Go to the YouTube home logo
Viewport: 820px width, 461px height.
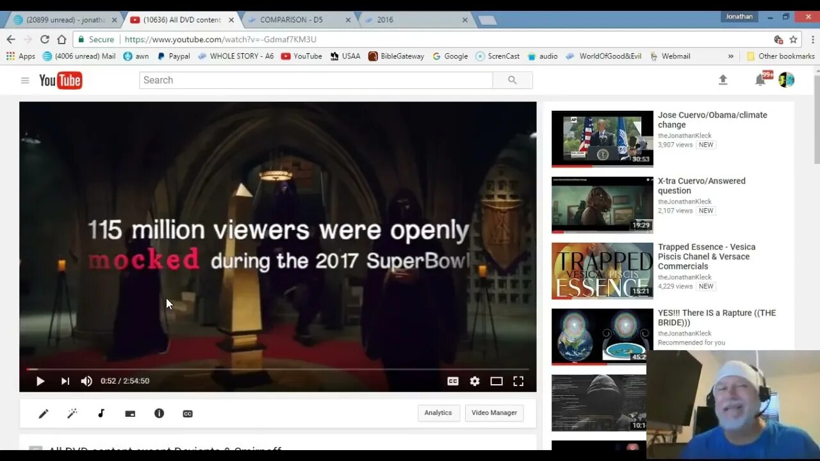[x=61, y=80]
